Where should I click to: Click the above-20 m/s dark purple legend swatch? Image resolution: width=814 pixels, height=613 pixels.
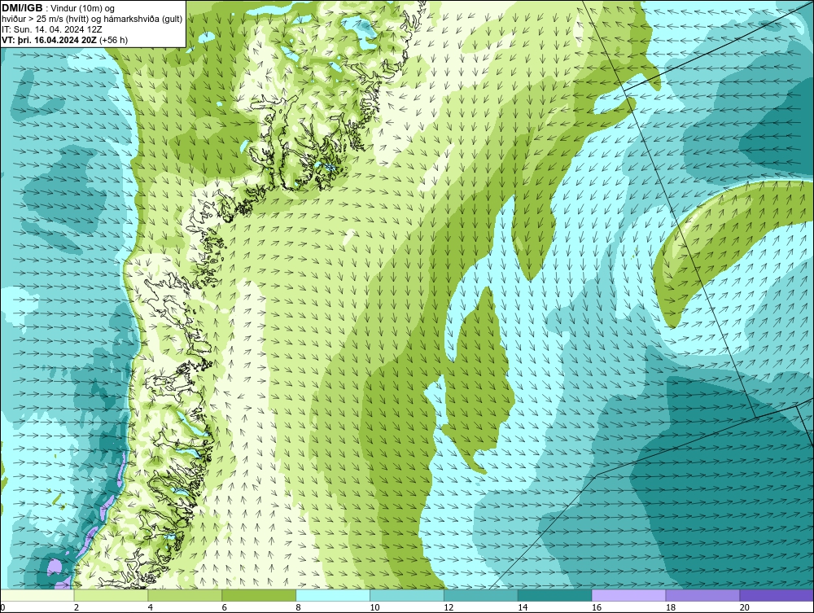coord(777,595)
